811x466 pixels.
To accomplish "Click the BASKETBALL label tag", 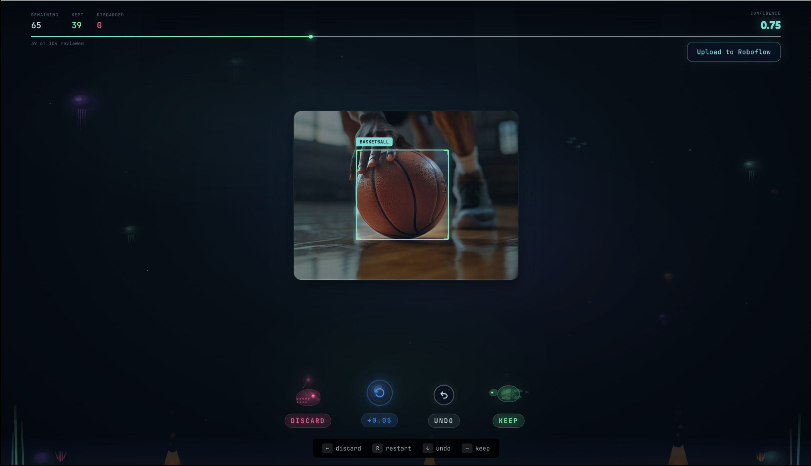I will coord(374,142).
